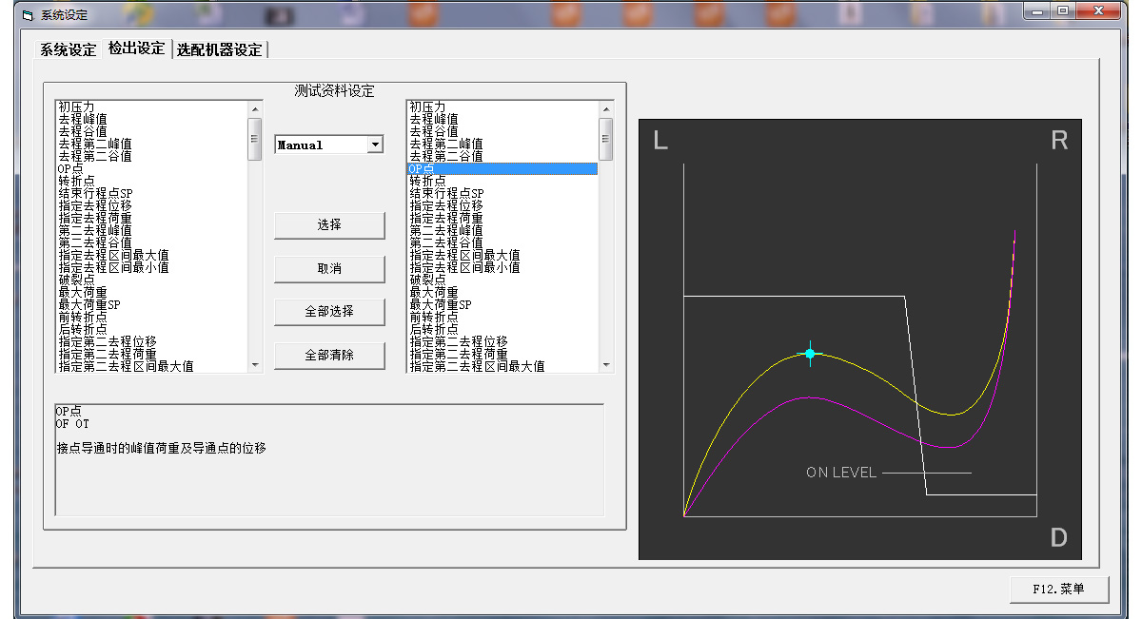Select 指定第二去程荷重 in the left list
This screenshot has height=619, width=1142.
point(151,354)
